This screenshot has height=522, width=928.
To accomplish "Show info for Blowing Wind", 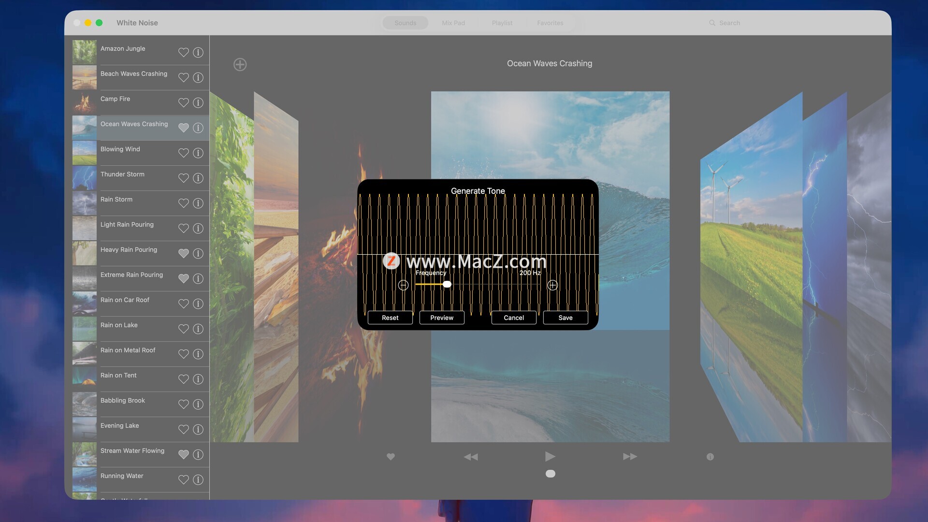I will [198, 153].
